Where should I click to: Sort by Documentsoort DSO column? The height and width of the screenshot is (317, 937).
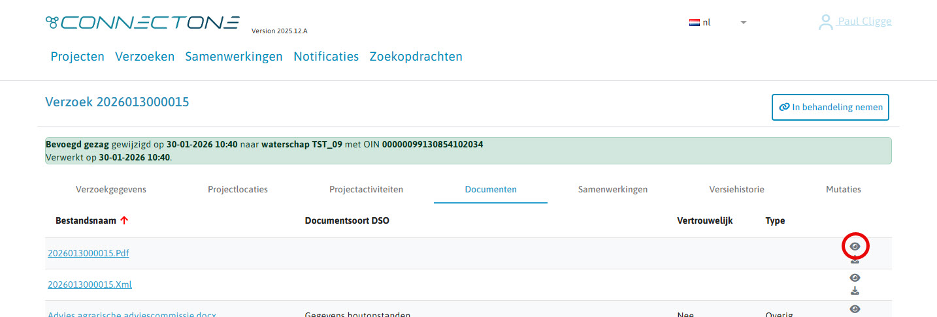(347, 221)
